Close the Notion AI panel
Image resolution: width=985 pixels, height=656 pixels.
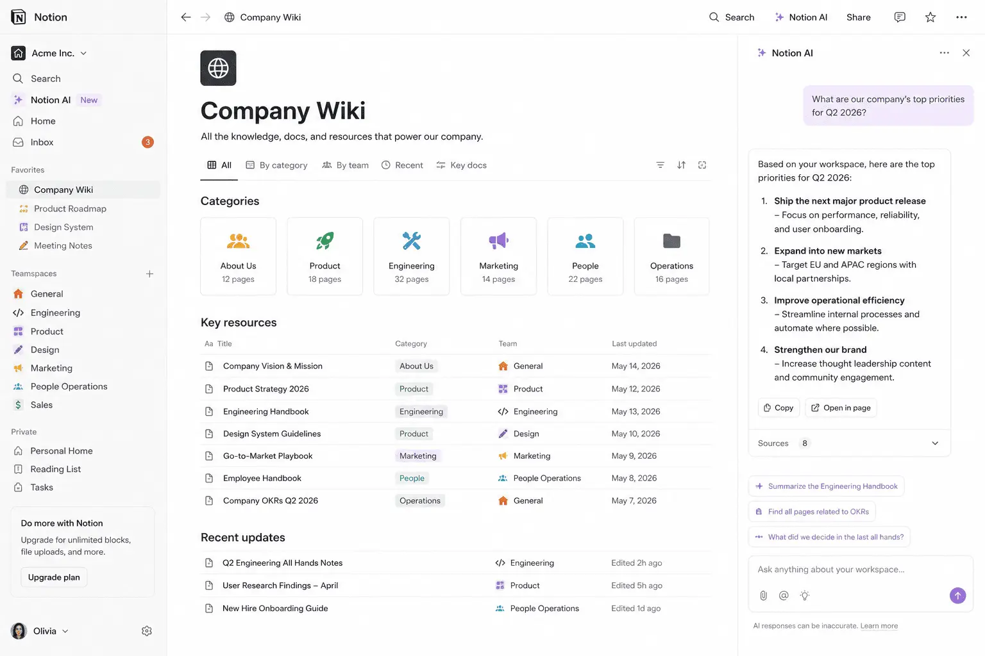coord(966,53)
